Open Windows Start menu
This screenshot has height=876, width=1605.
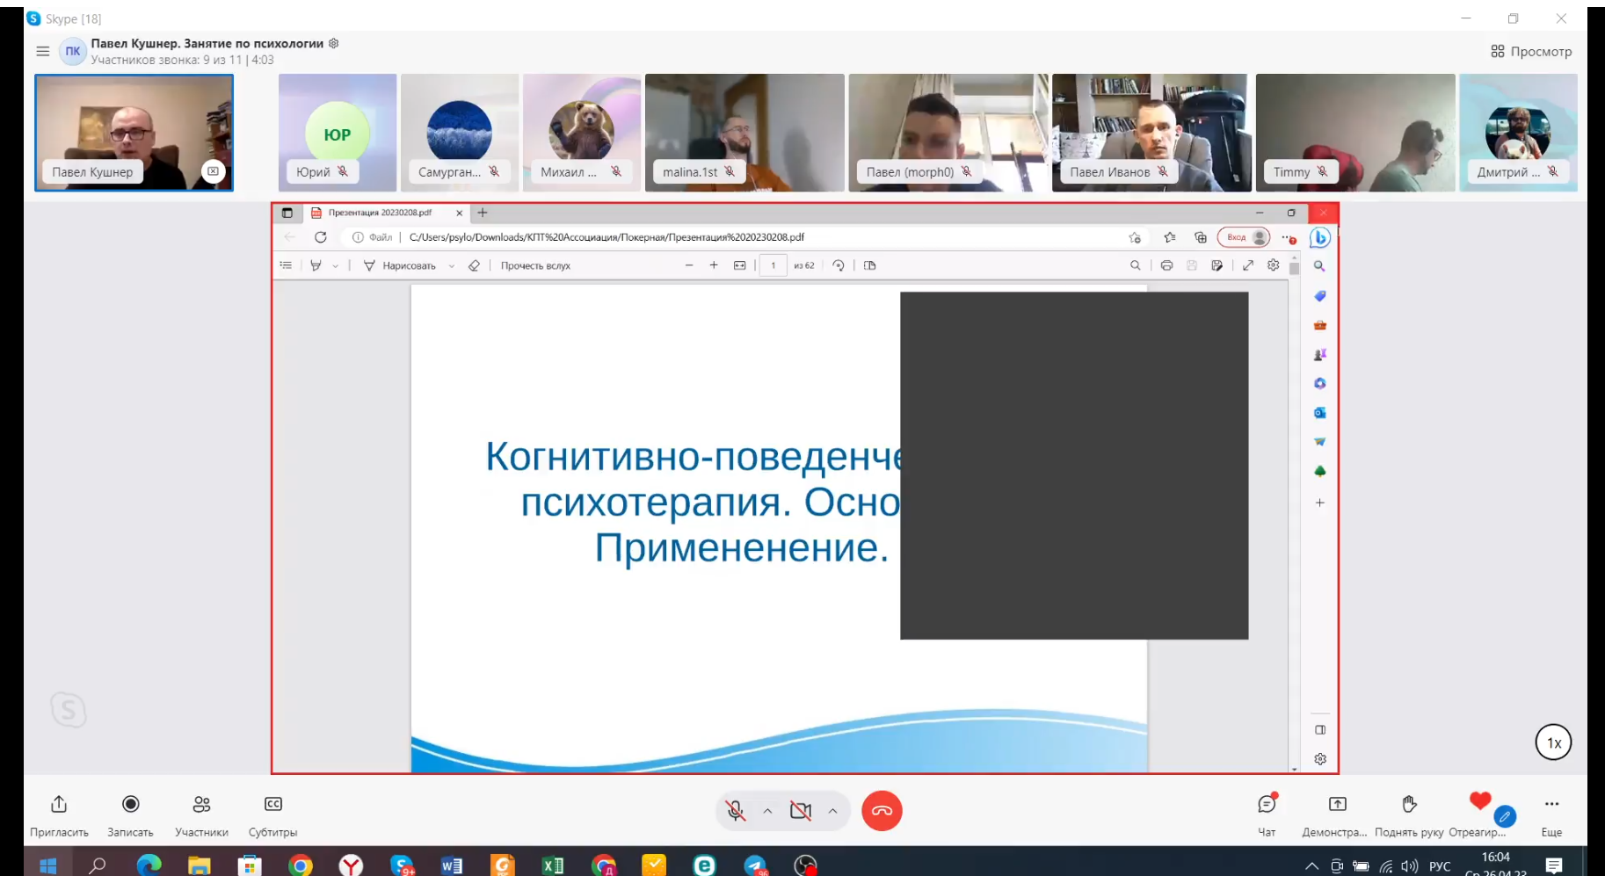point(47,865)
